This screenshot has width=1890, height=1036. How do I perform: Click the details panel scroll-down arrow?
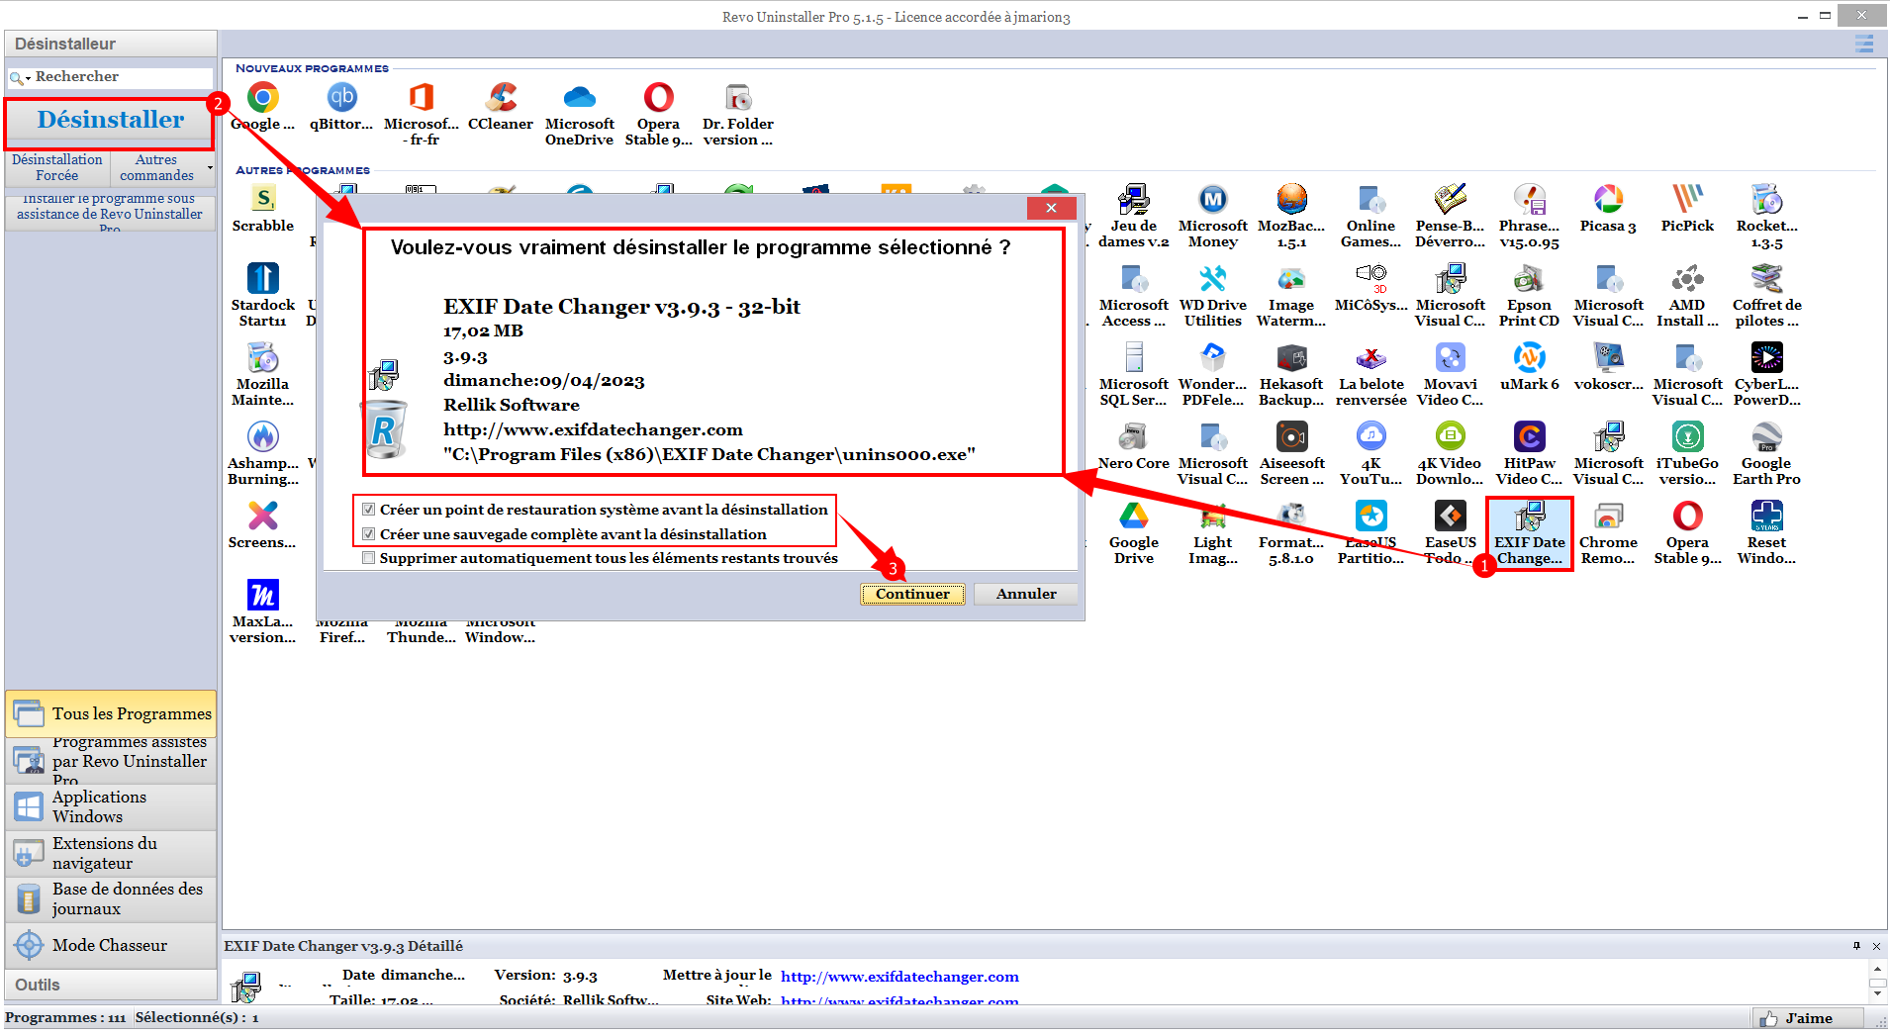coord(1877,993)
